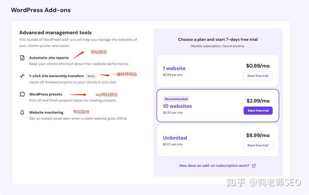Click '1-click site ownership transfers' heading
This screenshot has height=195, width=309.
point(56,76)
